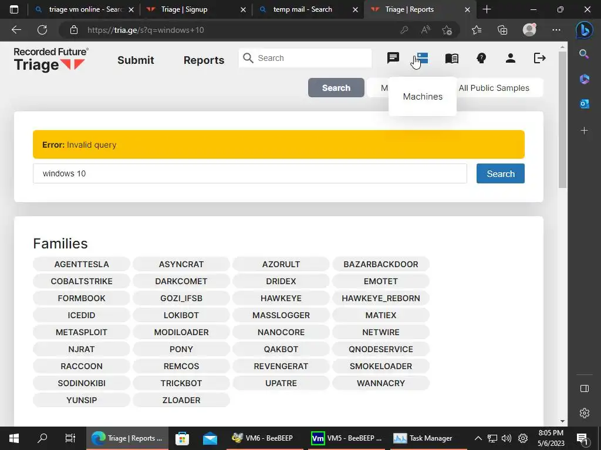Open the Reports page
The height and width of the screenshot is (450, 601).
coord(204,60)
